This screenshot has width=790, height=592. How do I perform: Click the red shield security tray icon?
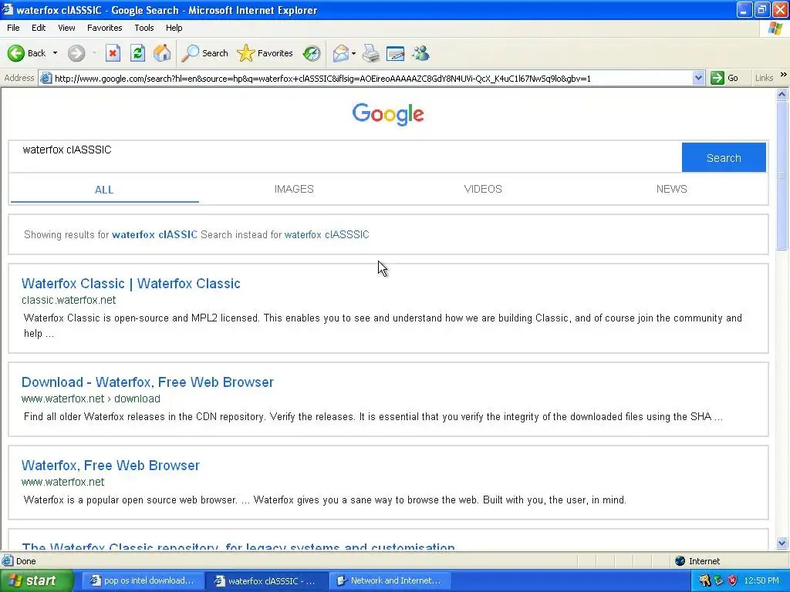(x=733, y=580)
